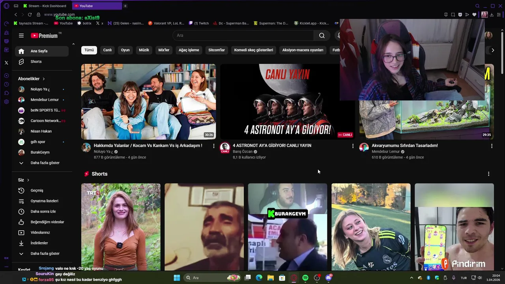
Task: Expand Daha fazla göster under Siz
Action: 42,254
